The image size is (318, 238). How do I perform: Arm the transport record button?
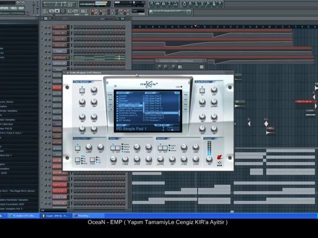(63, 11)
